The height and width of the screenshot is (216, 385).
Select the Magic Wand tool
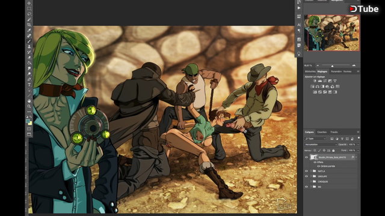[29, 19]
